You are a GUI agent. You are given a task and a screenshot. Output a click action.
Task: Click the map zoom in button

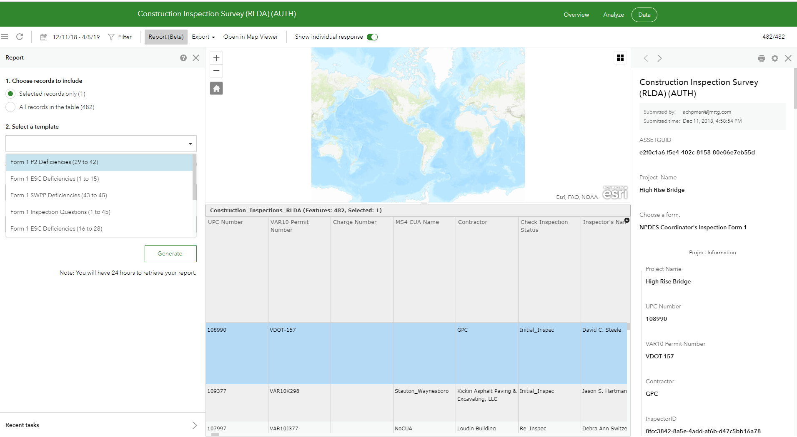click(x=216, y=58)
